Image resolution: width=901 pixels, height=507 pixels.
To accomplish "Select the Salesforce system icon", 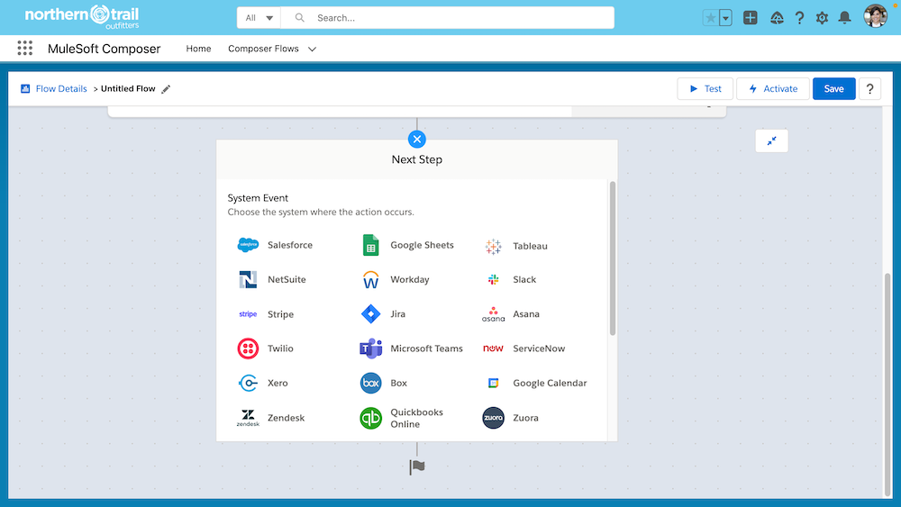I will point(248,245).
